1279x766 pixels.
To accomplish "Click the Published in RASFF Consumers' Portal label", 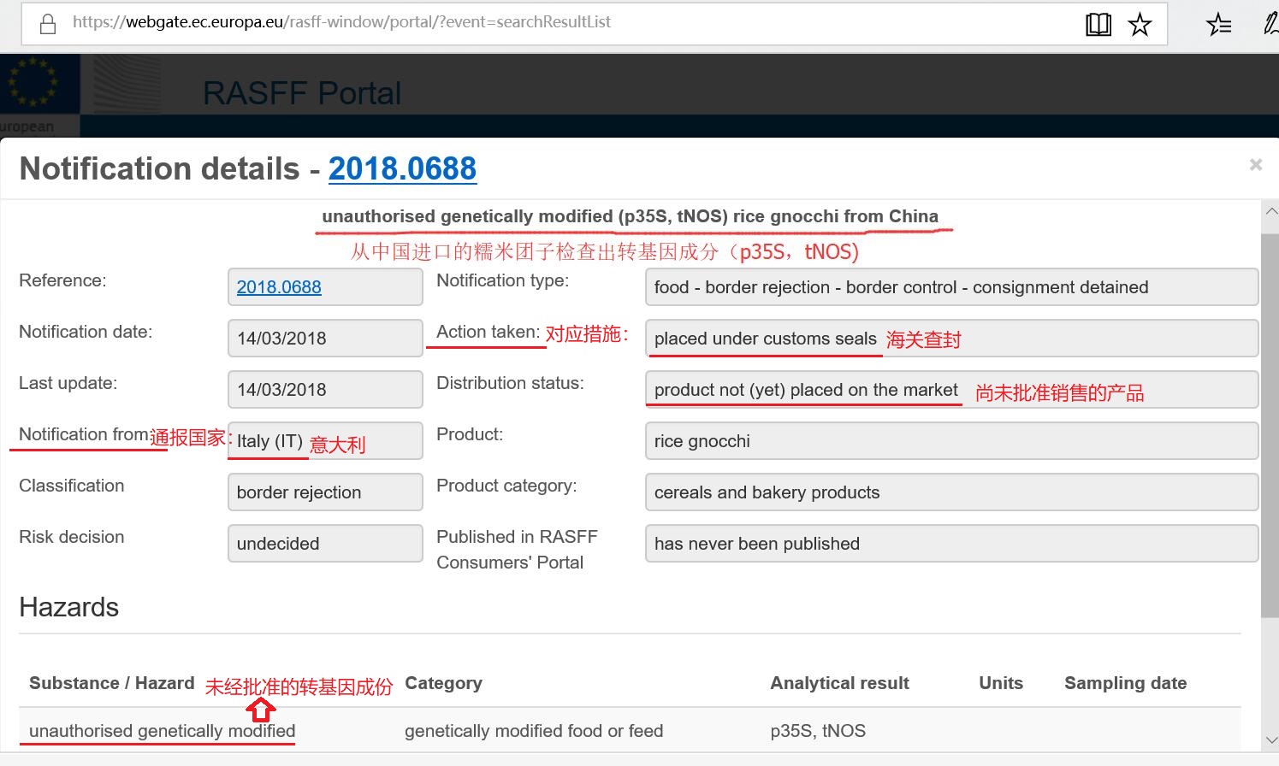I will pos(517,550).
